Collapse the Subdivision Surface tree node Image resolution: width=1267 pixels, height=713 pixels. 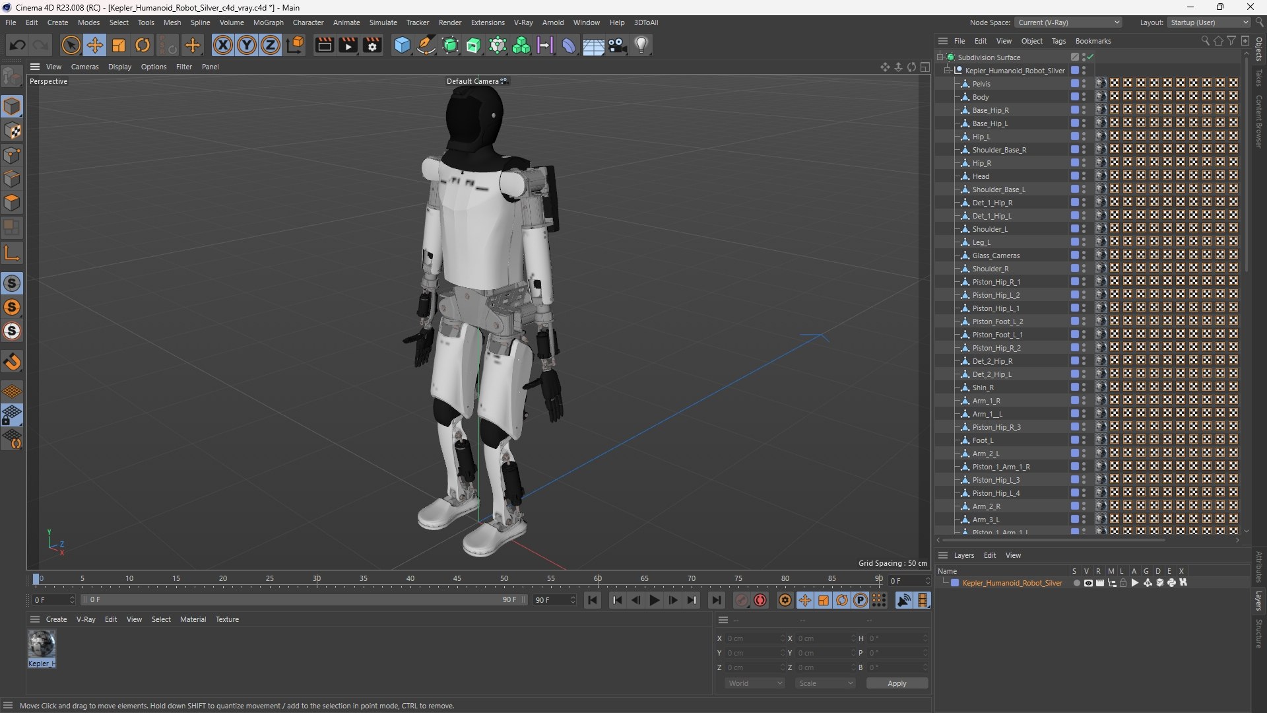pos(940,57)
